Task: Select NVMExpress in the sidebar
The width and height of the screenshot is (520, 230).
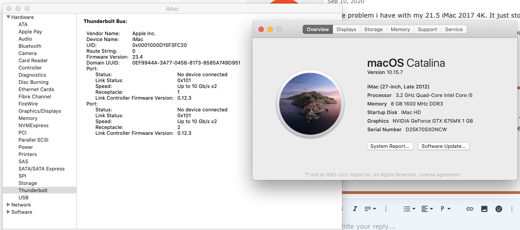Action: [33, 125]
